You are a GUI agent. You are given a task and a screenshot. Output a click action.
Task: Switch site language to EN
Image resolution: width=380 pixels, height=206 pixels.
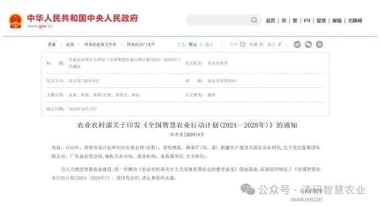point(307,20)
